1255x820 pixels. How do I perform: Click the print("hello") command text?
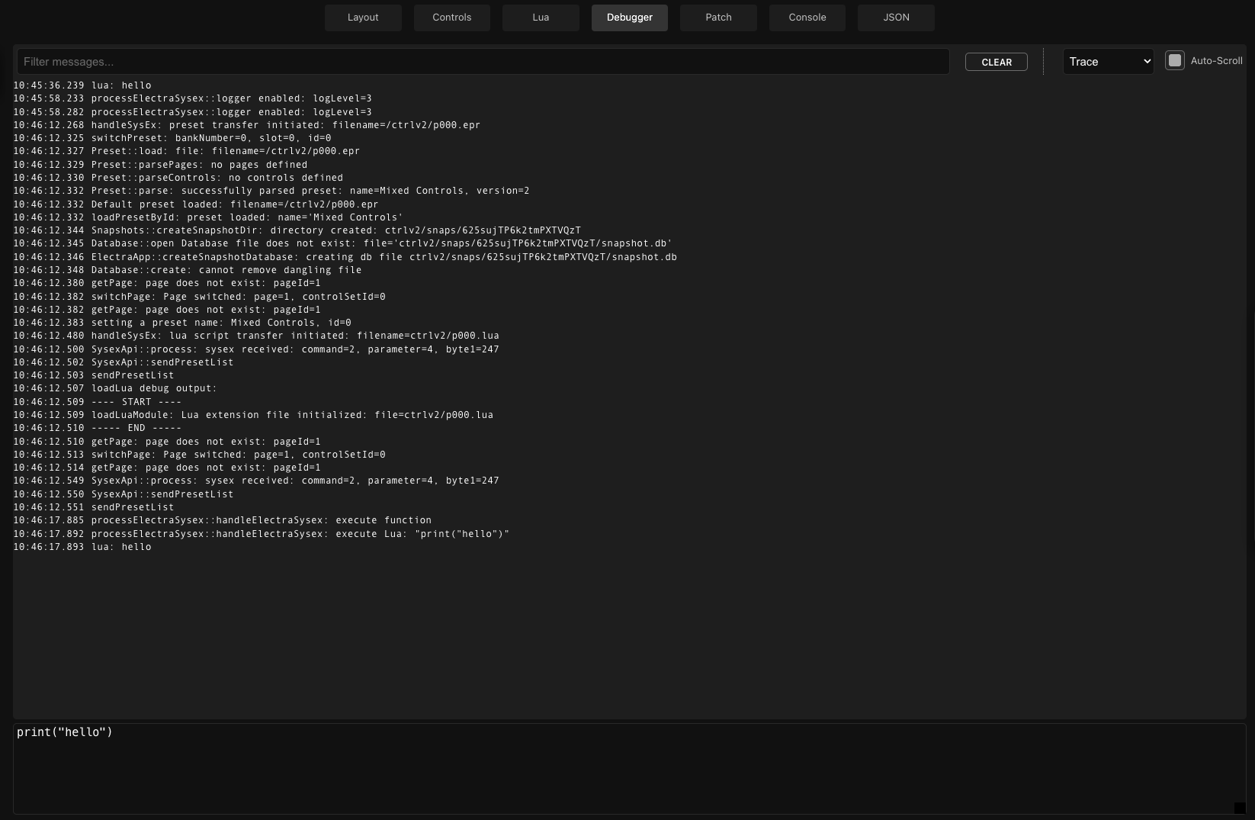click(65, 732)
